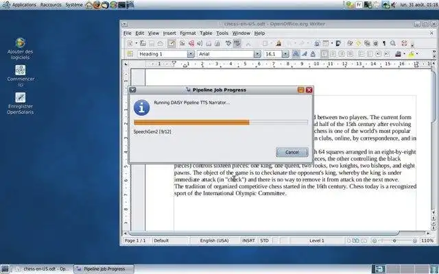Open the Window menu
Viewport: 439px width, 274px height.
pyautogui.click(x=241, y=33)
